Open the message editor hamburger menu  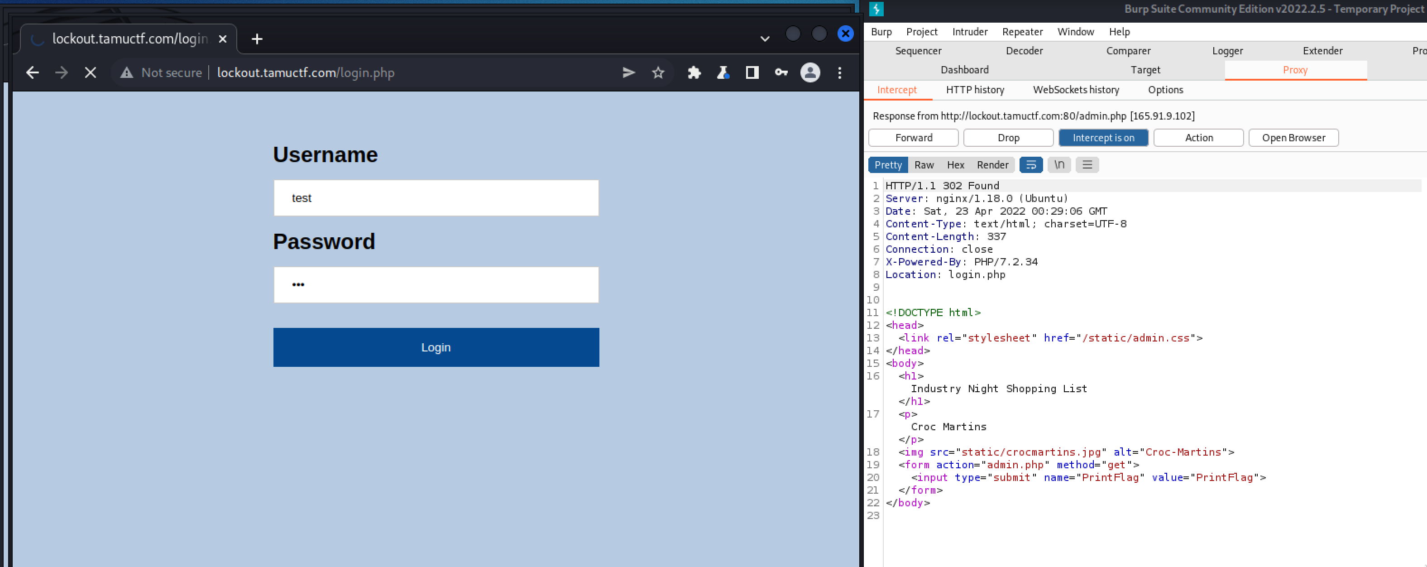(1087, 164)
